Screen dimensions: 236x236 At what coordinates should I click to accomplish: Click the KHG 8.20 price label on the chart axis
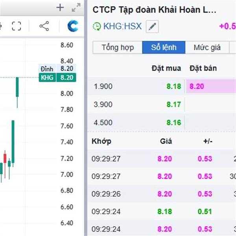click(x=57, y=77)
